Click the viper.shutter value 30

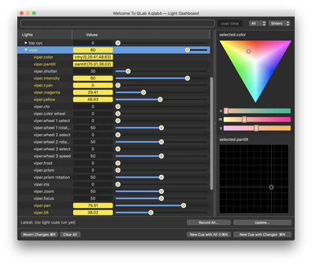[x=93, y=71]
